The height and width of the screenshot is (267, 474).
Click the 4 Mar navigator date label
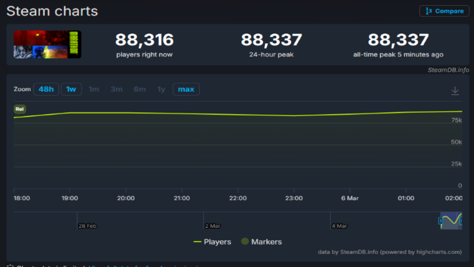point(339,226)
